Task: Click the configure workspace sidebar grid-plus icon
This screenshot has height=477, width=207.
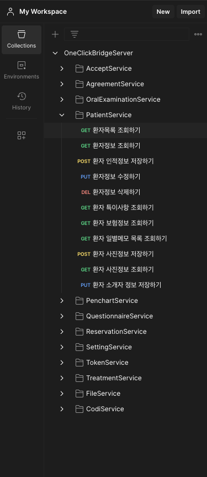Action: (22, 135)
